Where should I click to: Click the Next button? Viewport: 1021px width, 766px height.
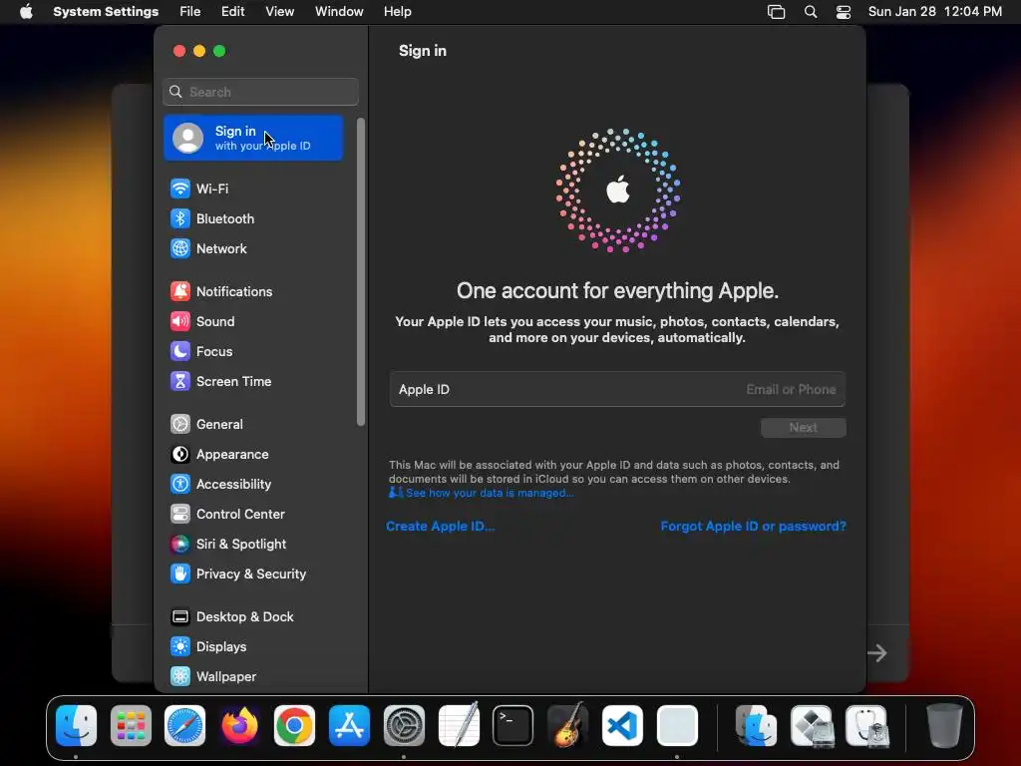(804, 427)
